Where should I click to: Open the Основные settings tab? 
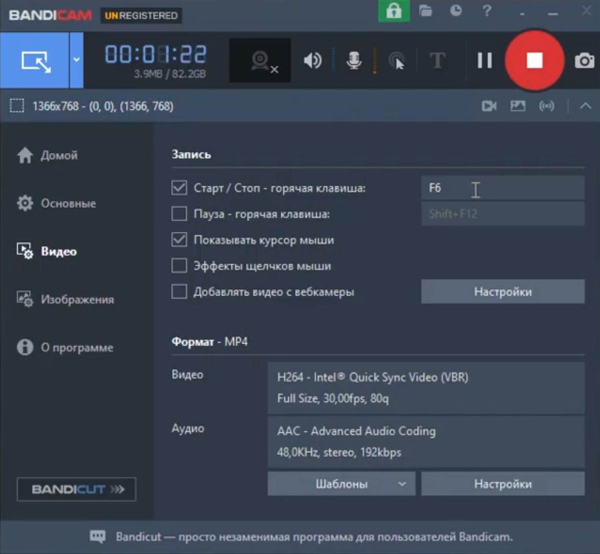(x=56, y=203)
